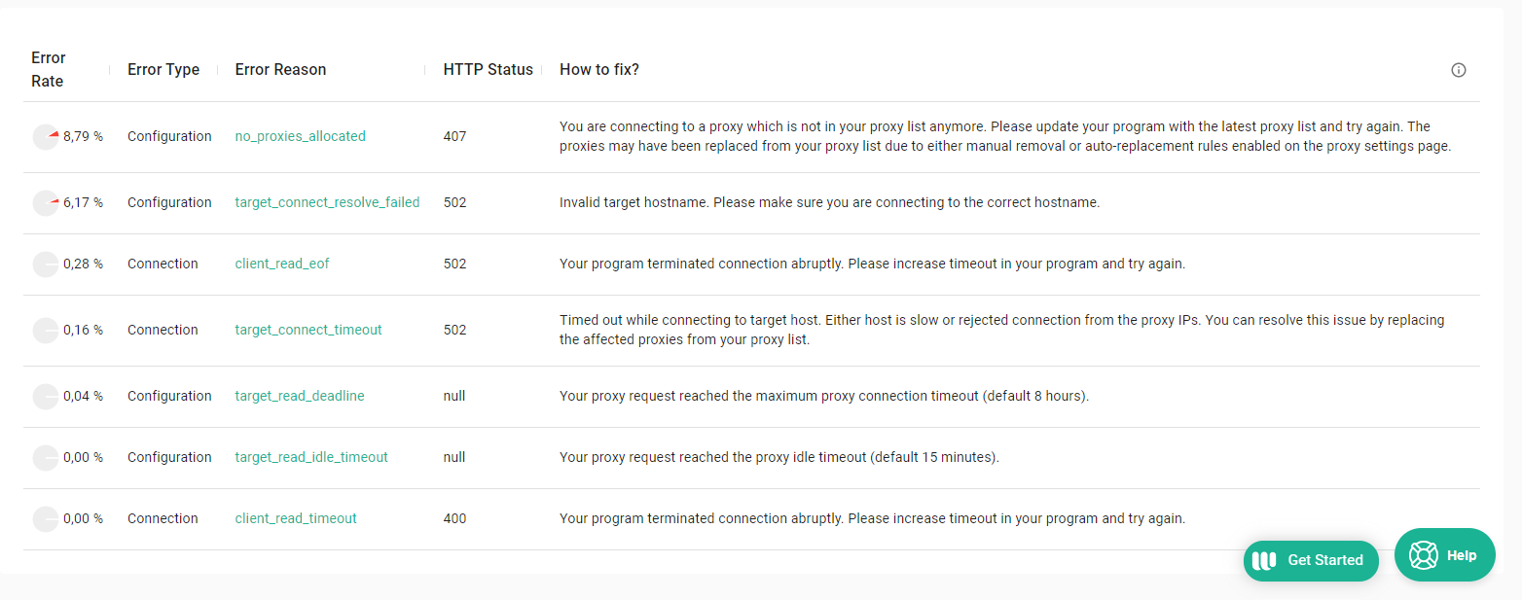Click the lifebuoy icon on Help button
The width and height of the screenshot is (1522, 600).
coord(1424,555)
